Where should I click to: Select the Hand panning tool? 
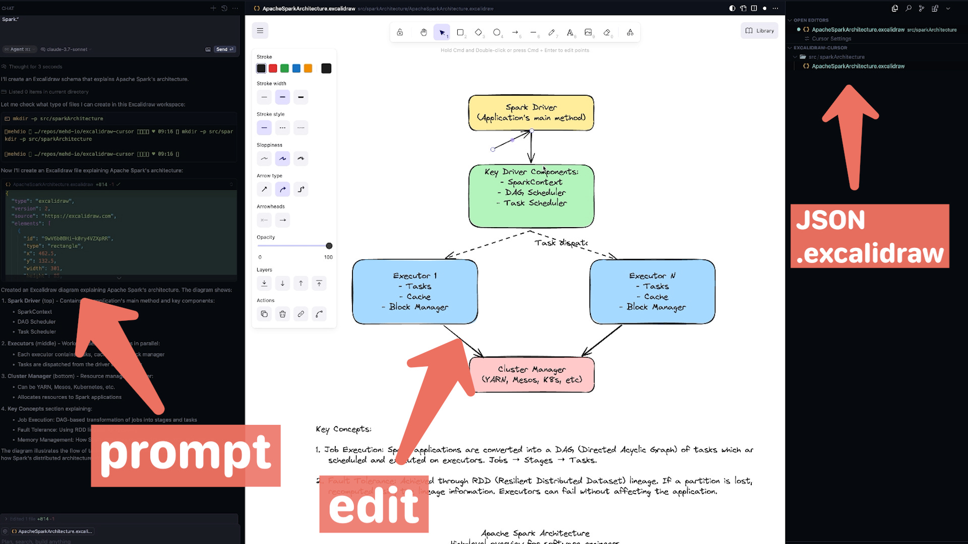[423, 32]
